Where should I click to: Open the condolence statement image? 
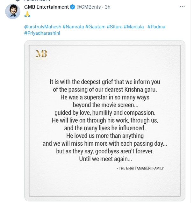(105, 120)
